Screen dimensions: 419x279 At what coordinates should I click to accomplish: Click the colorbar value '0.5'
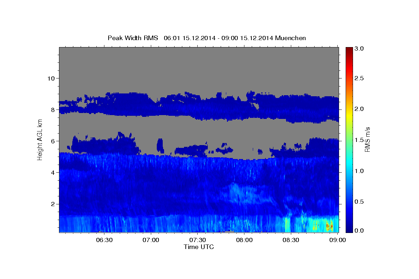click(x=360, y=202)
